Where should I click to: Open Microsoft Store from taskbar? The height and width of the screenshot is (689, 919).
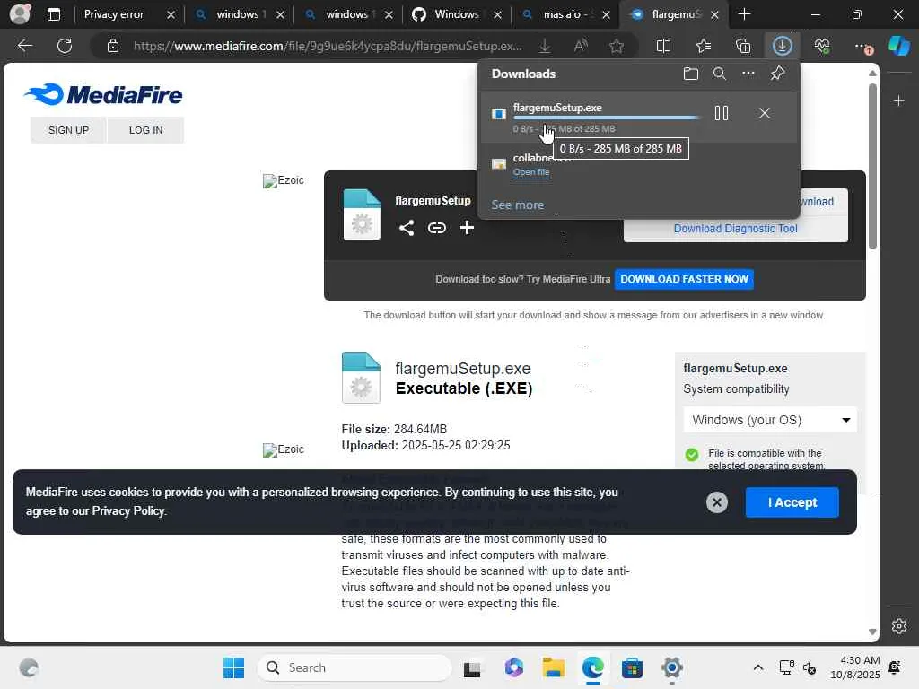pyautogui.click(x=632, y=667)
